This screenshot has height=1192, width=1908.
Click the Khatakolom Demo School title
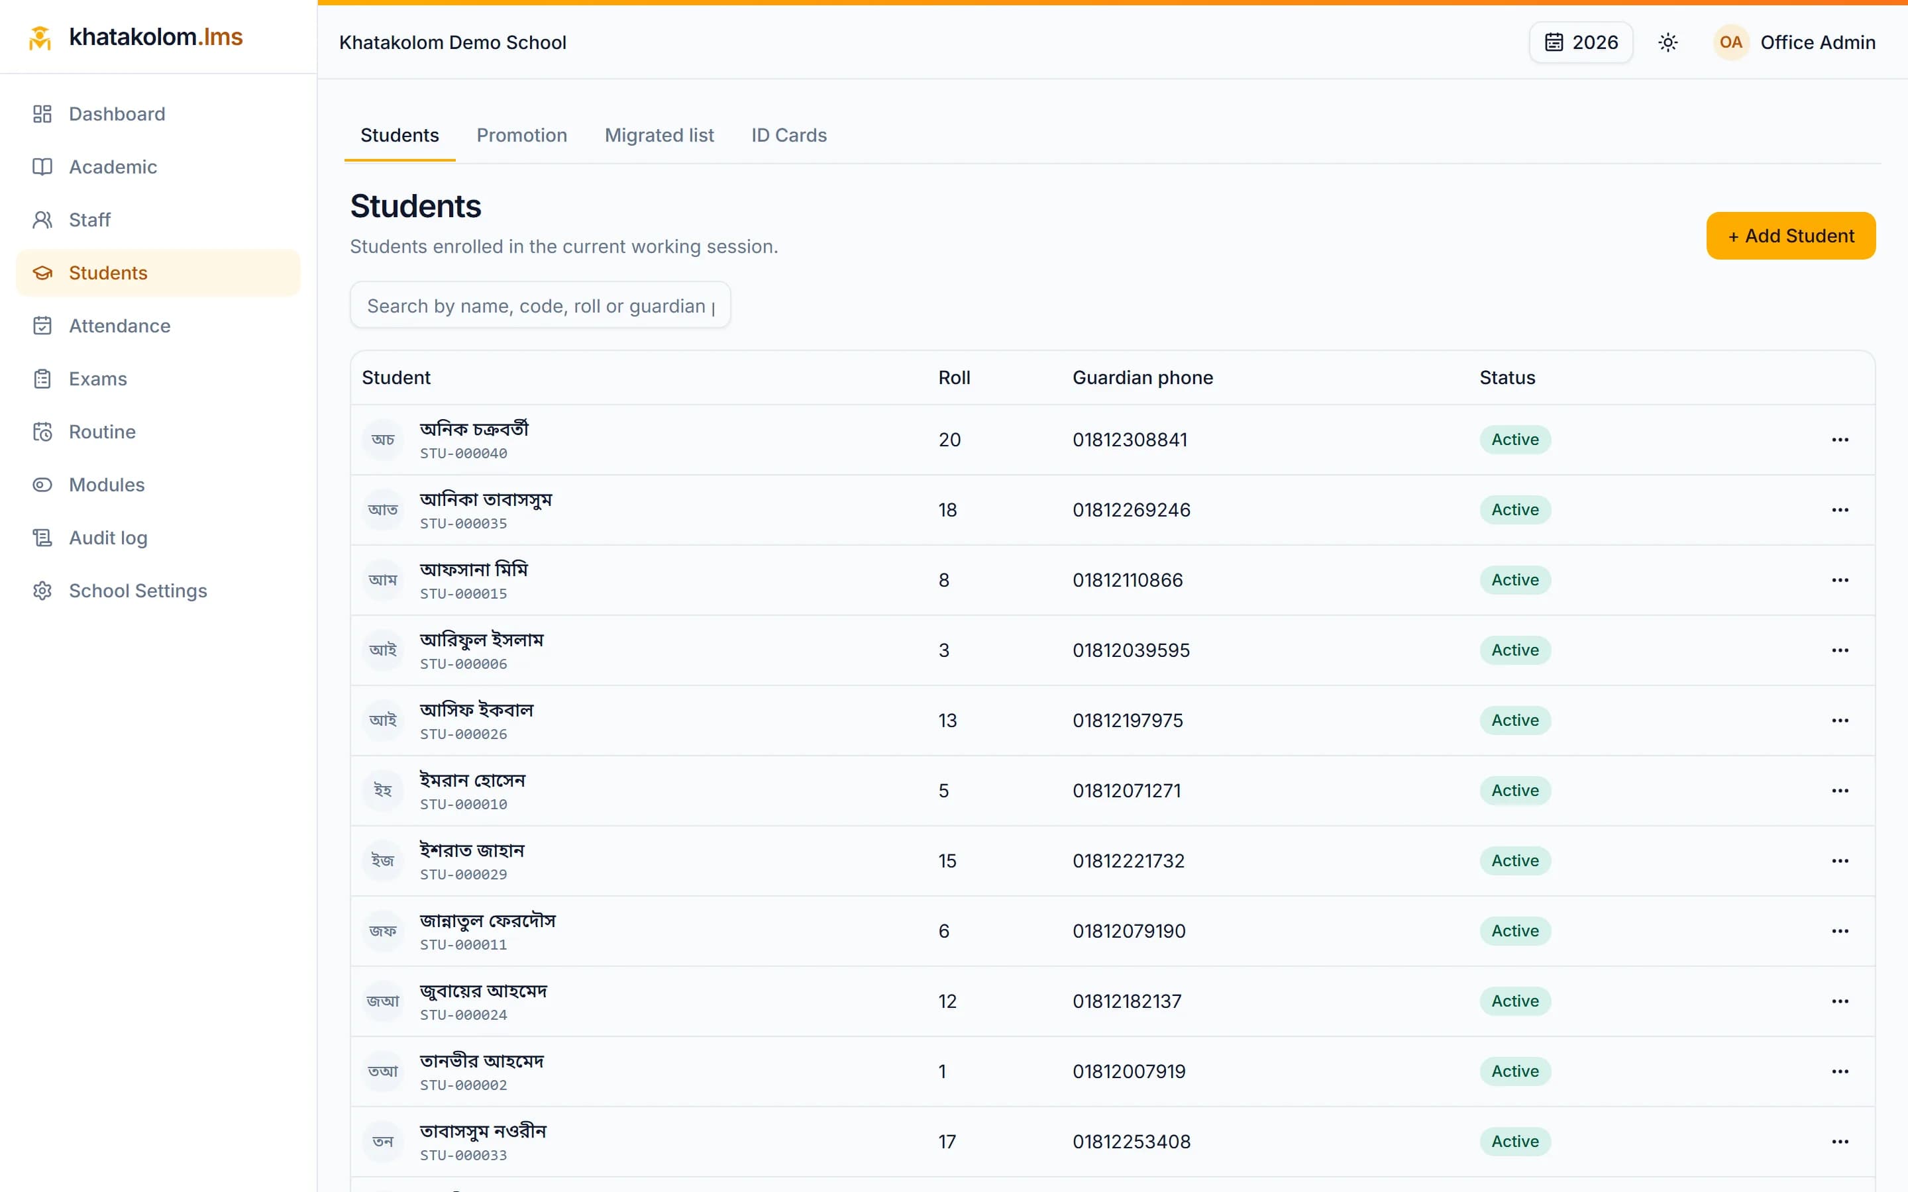[452, 42]
